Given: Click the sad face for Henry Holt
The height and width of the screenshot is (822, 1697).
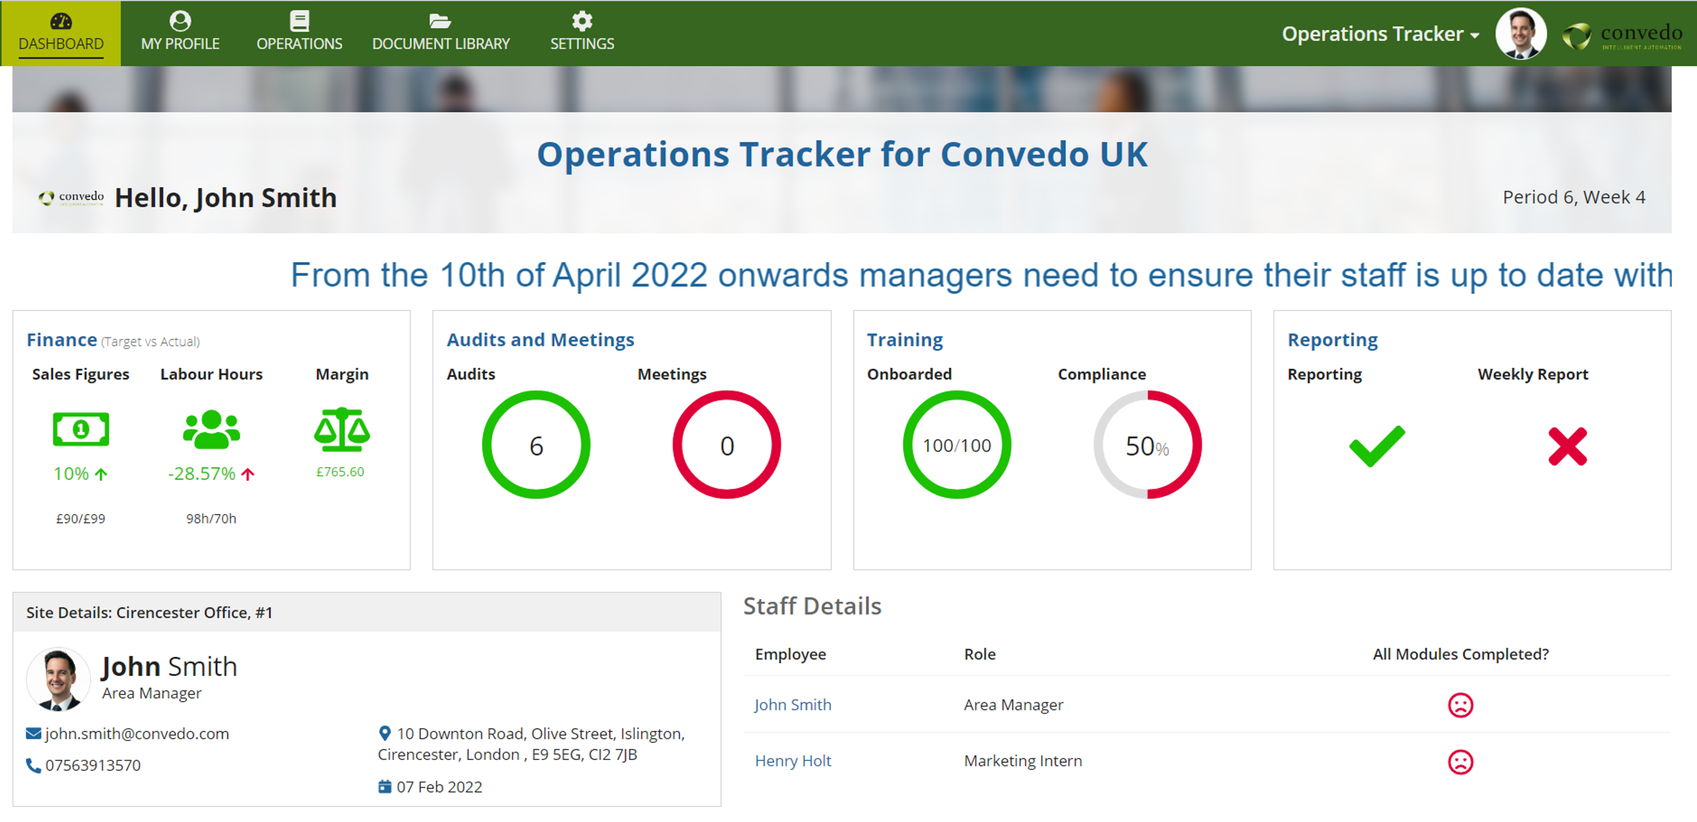Looking at the screenshot, I should [1461, 762].
